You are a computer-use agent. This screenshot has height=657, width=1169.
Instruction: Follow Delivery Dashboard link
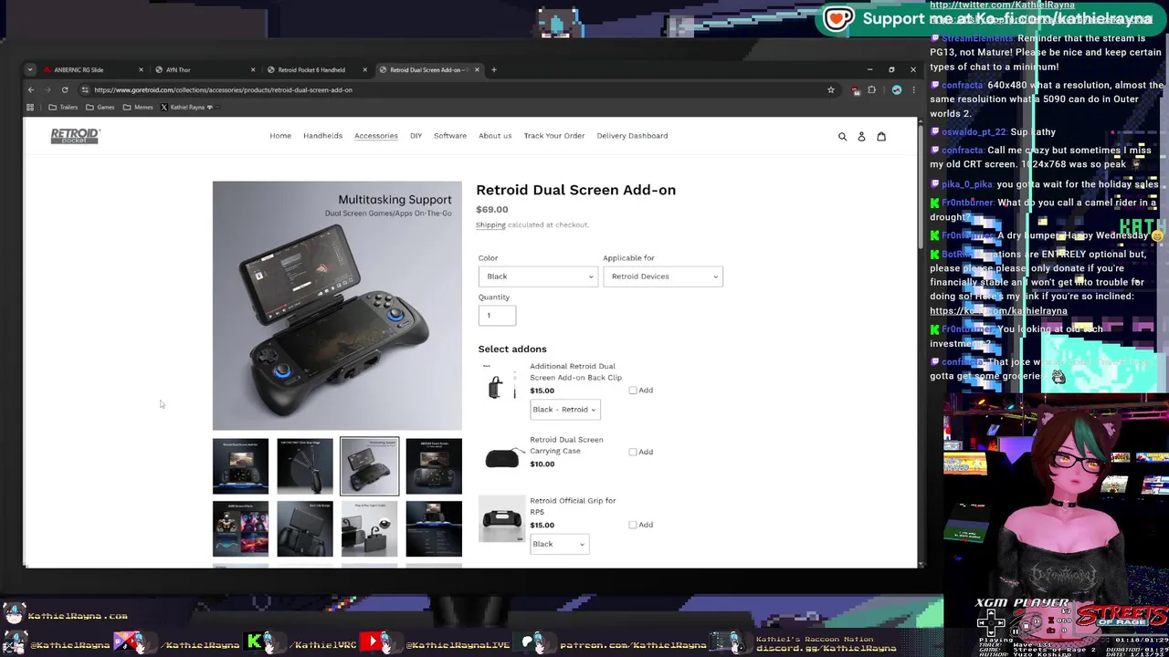[632, 136]
